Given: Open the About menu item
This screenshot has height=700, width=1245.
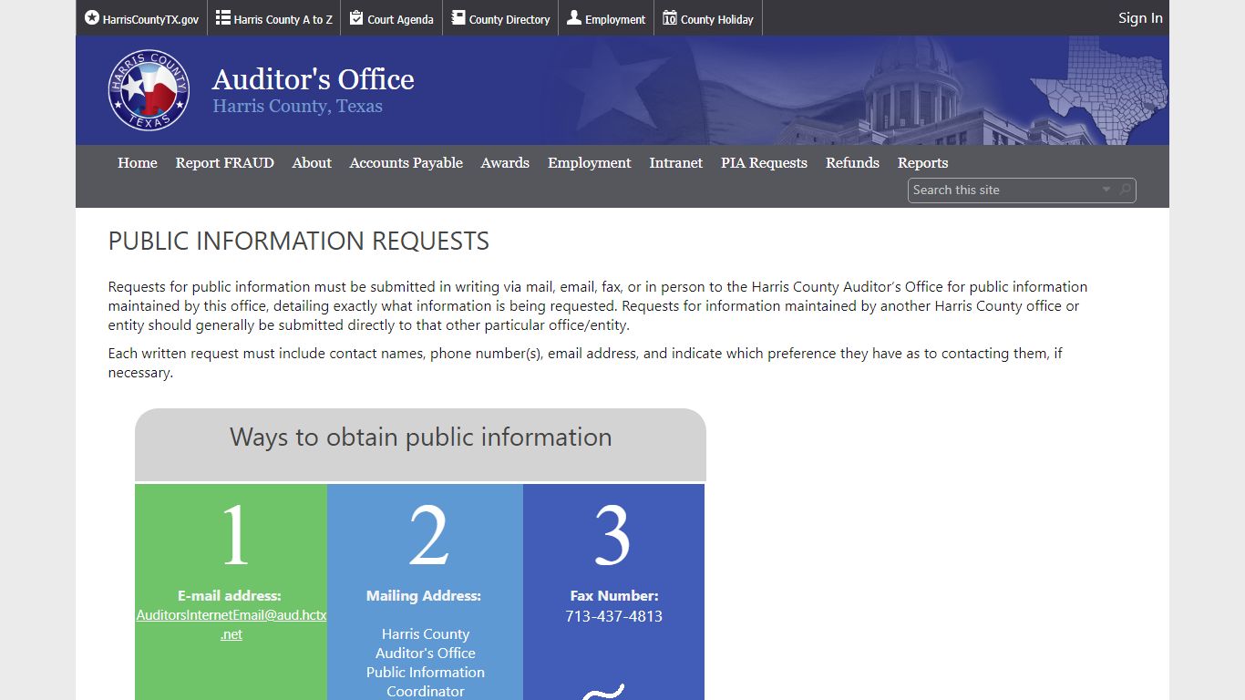Looking at the screenshot, I should pos(312,162).
